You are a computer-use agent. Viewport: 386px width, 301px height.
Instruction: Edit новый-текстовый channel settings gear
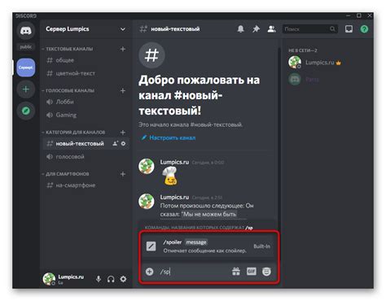tap(123, 143)
